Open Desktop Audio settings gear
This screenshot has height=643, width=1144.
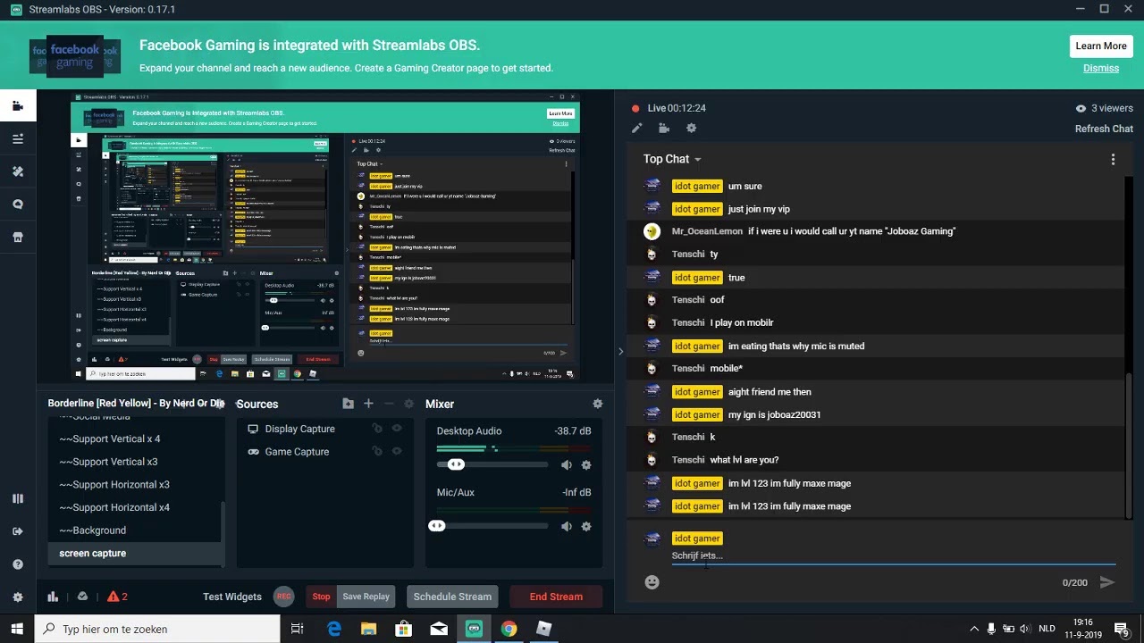point(586,465)
